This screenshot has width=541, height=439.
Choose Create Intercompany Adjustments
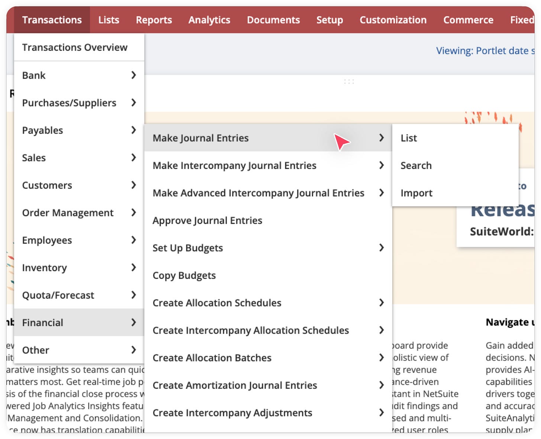pyautogui.click(x=268, y=413)
